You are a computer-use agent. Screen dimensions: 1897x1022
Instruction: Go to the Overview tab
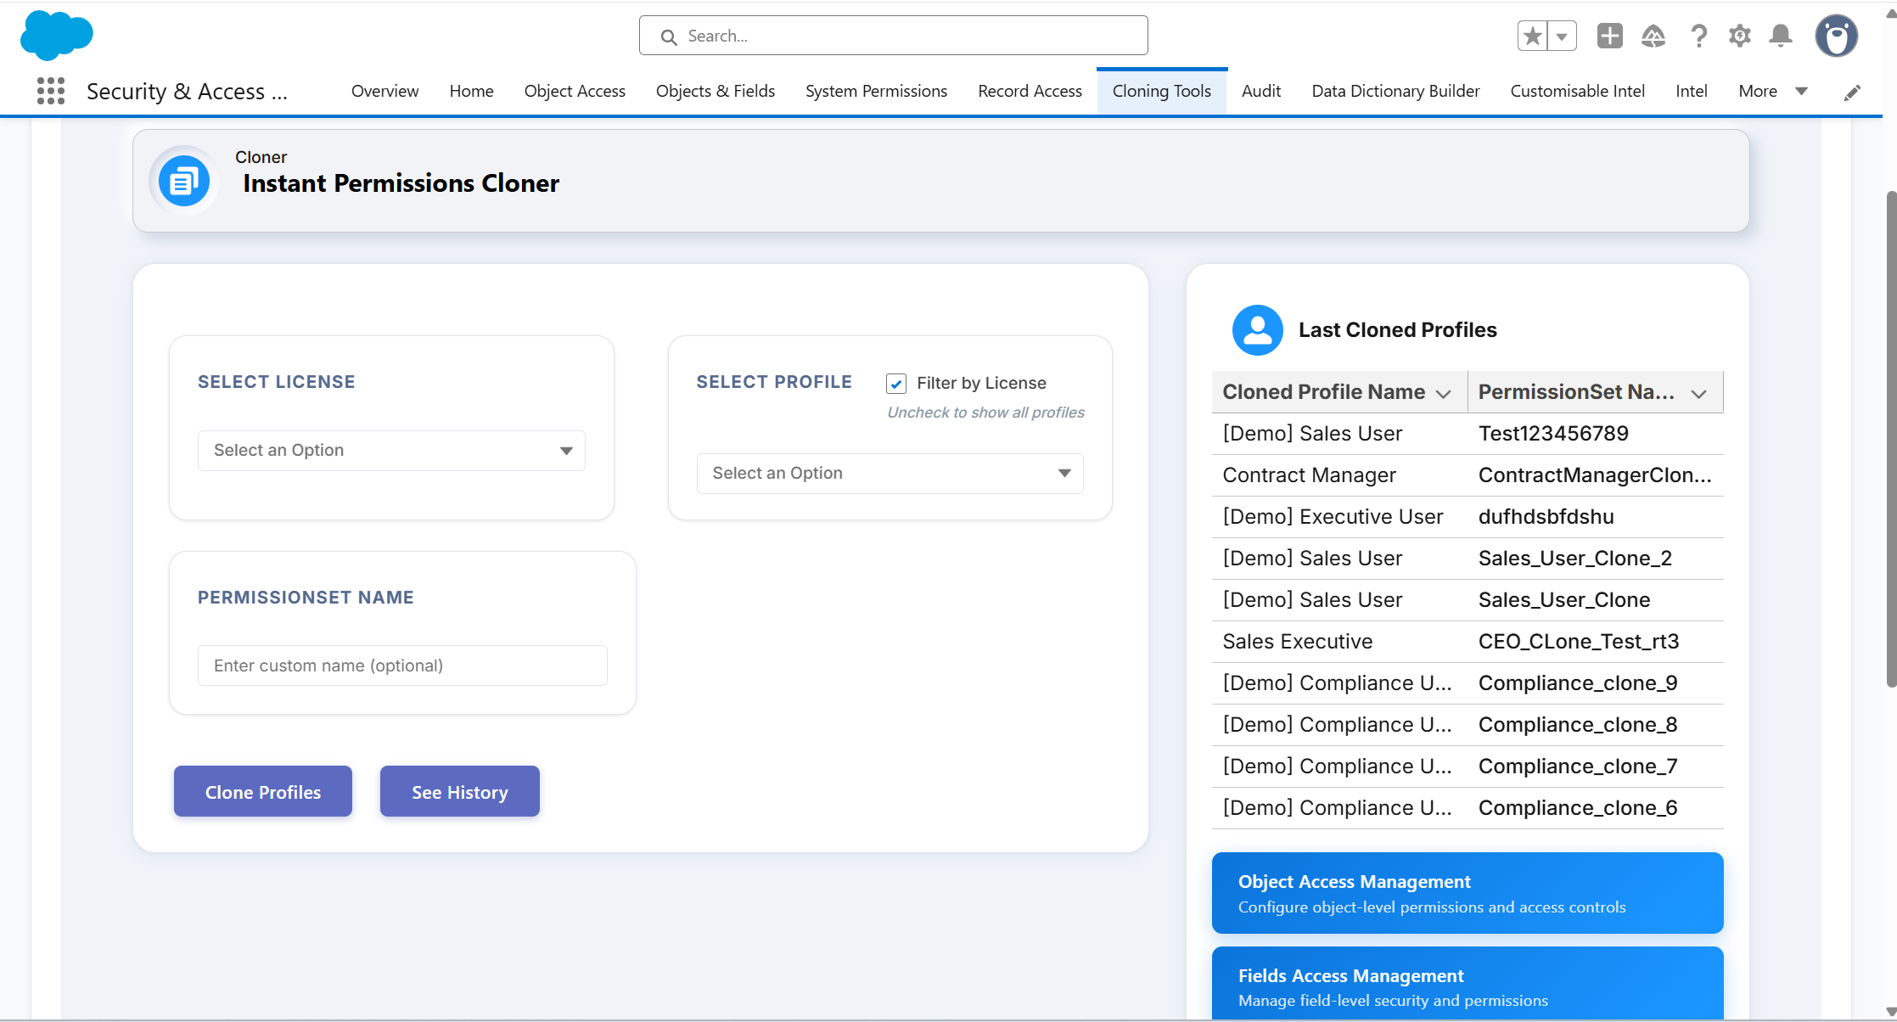pos(384,91)
